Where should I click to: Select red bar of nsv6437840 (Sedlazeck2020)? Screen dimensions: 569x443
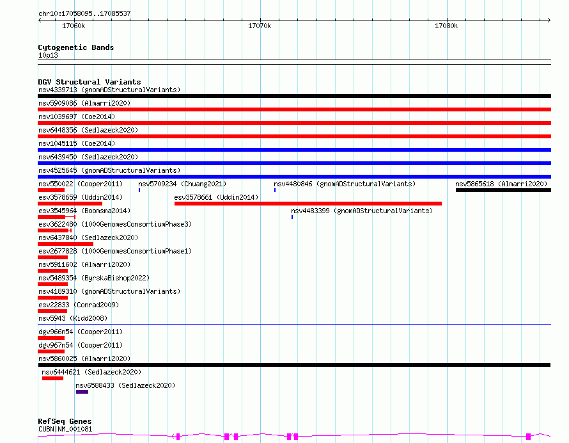pos(66,244)
